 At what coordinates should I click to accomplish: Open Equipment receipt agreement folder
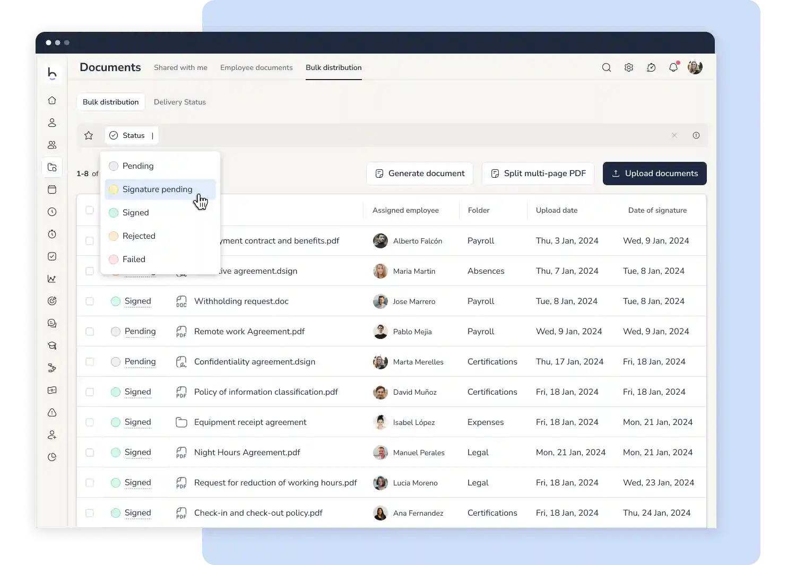point(250,422)
